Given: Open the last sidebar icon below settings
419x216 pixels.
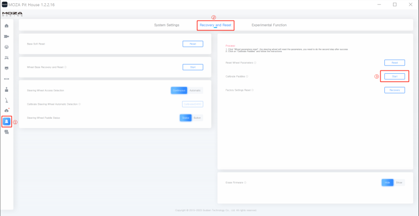Looking at the screenshot, I should [7, 132].
